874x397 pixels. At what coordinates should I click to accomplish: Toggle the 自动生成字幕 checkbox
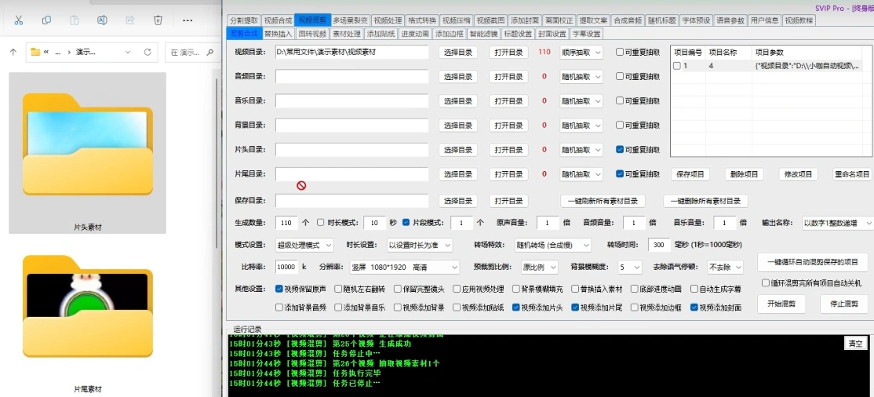[694, 289]
